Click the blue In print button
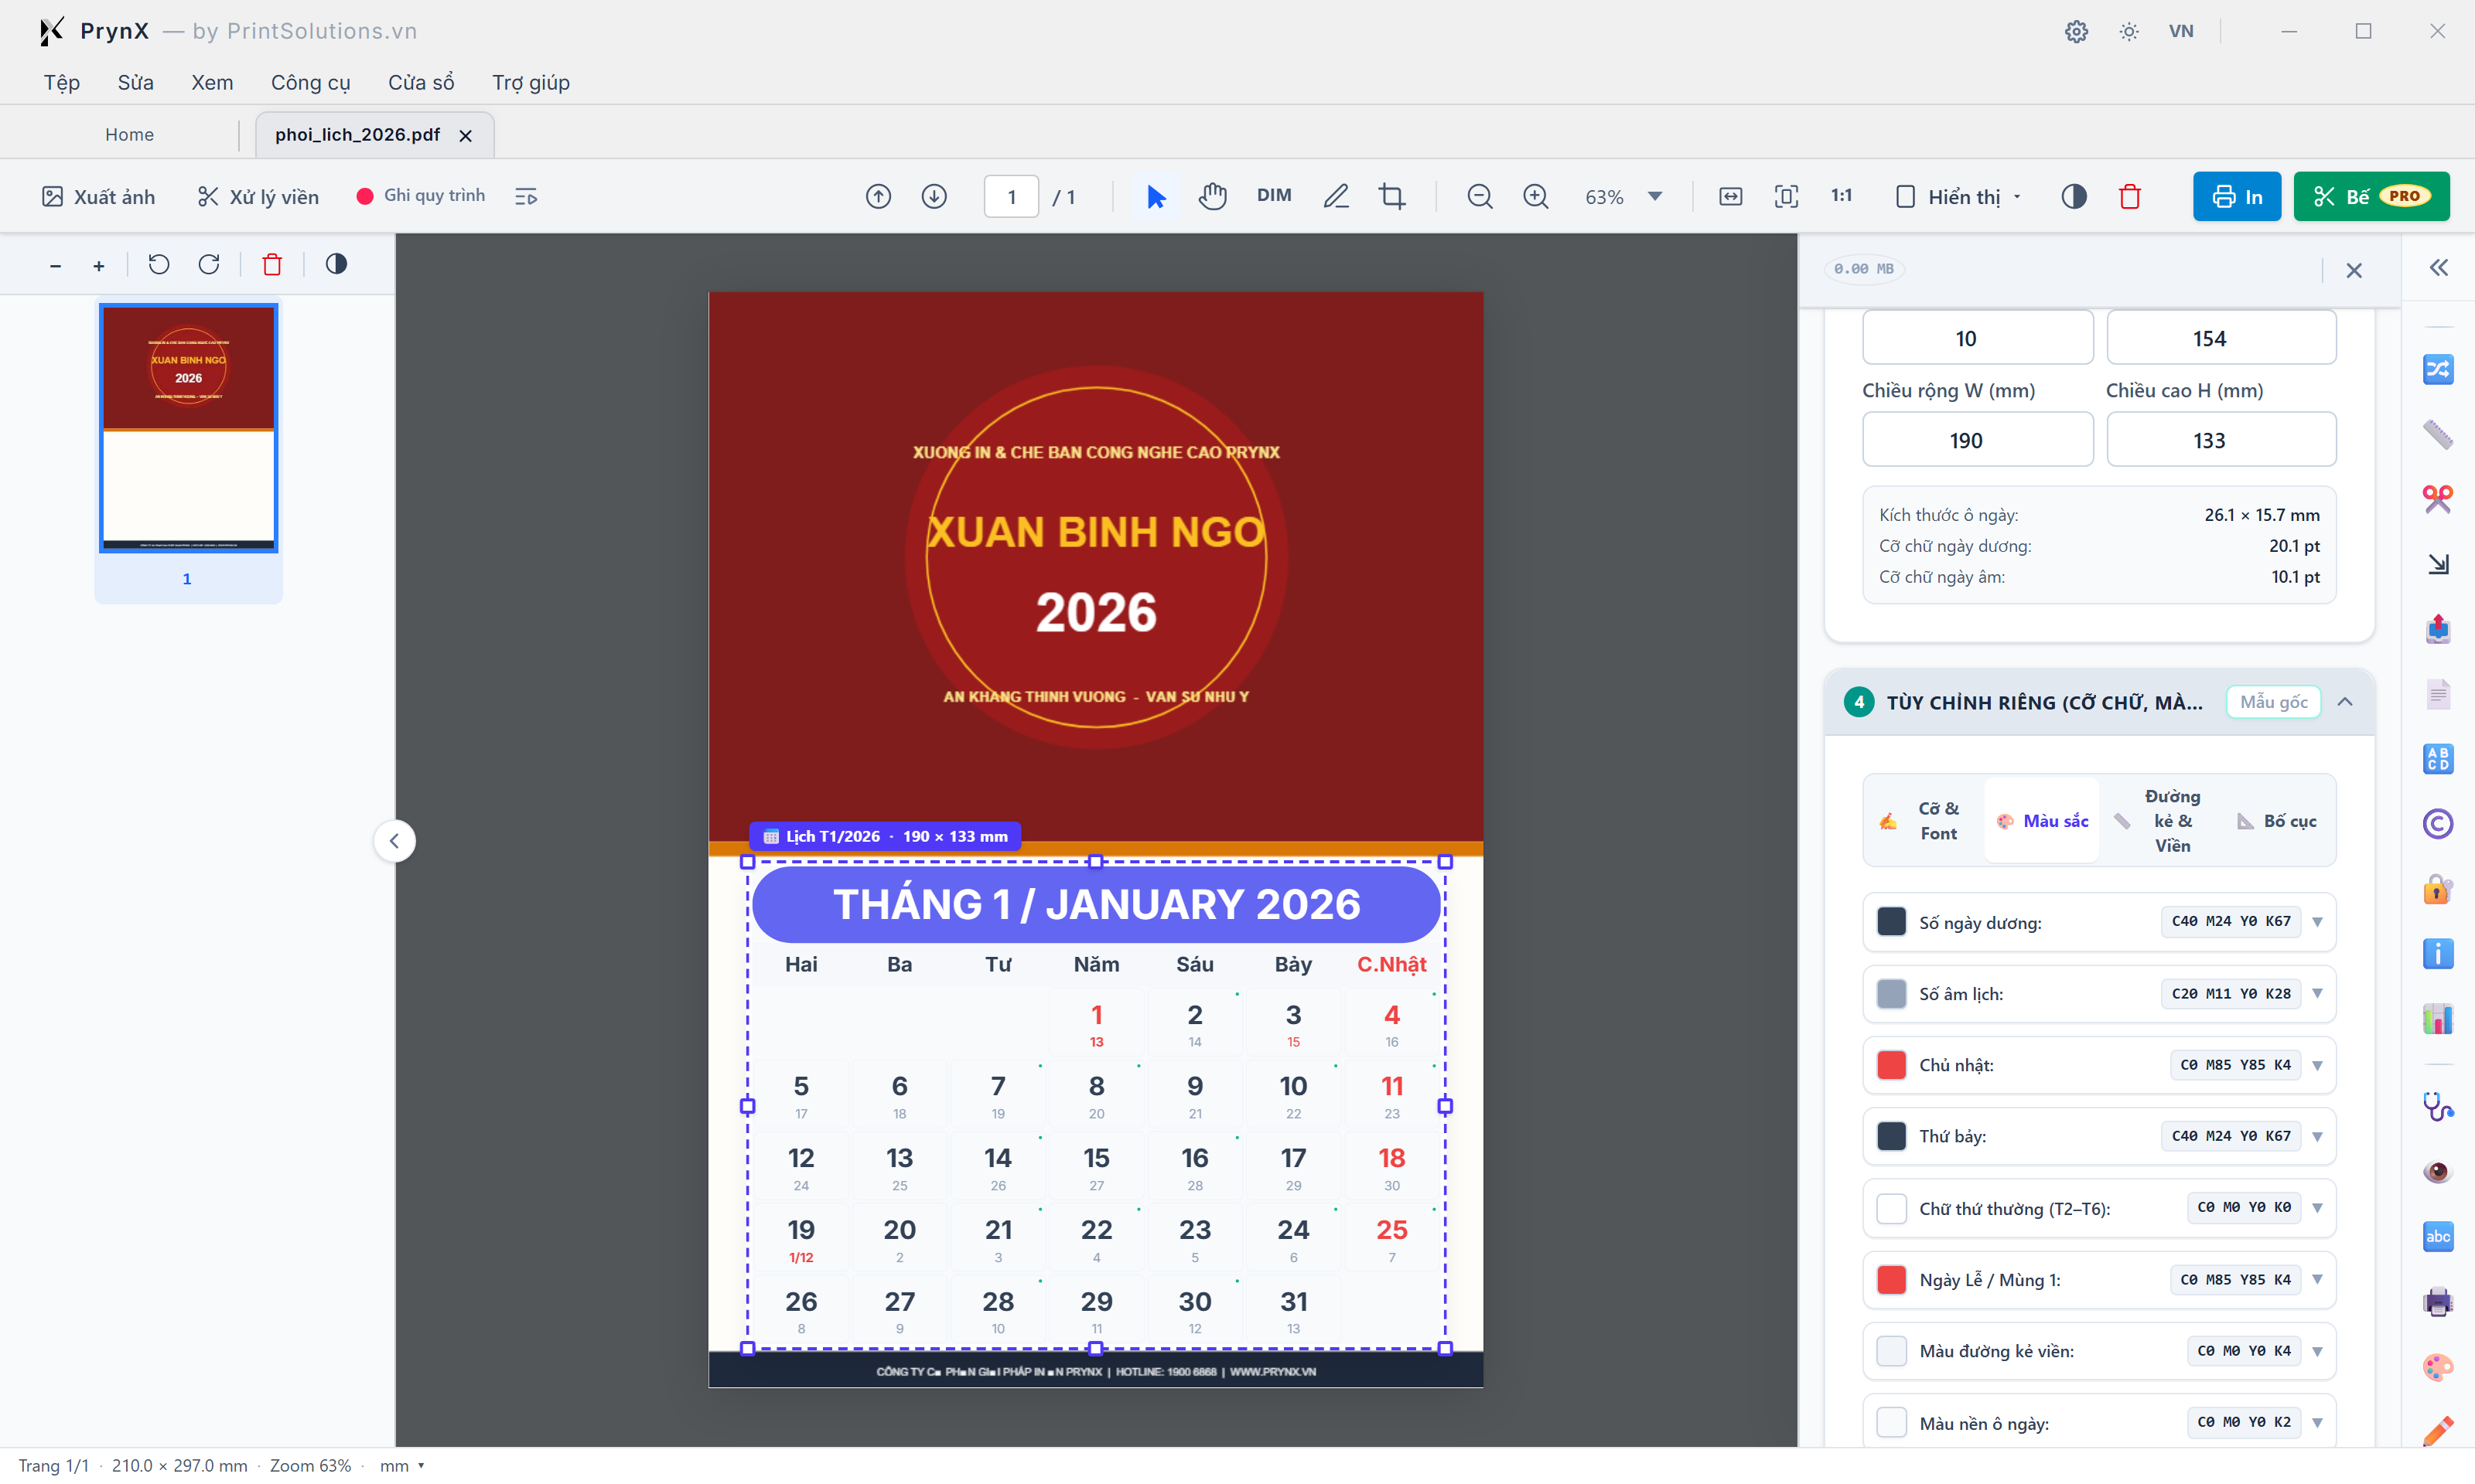 (x=2237, y=196)
